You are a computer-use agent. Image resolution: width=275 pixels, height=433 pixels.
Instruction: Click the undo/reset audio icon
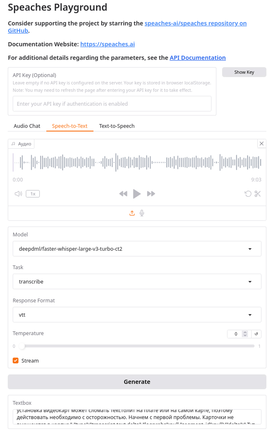pos(248,194)
